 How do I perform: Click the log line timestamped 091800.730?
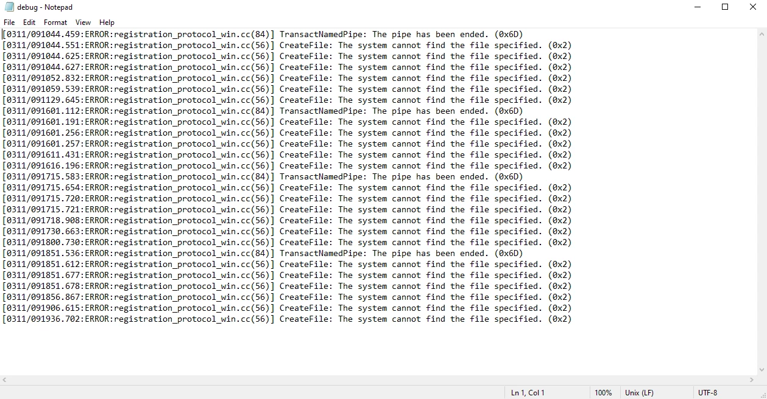pos(287,243)
